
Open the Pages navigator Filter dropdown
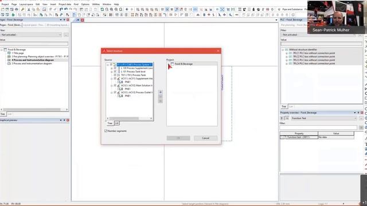click(60, 35)
